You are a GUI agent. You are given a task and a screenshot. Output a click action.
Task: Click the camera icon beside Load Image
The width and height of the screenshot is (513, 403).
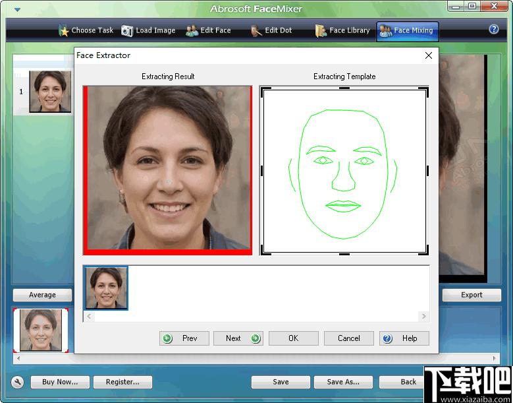point(127,31)
